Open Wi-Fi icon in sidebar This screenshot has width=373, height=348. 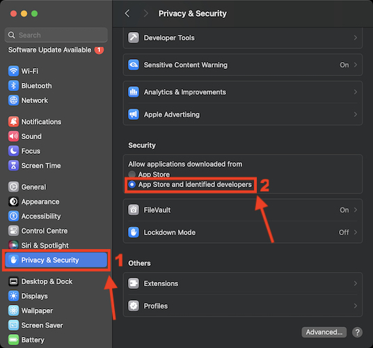click(x=13, y=71)
